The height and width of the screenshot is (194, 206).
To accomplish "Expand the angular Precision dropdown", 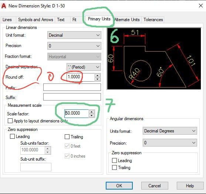I will tap(170, 142).
